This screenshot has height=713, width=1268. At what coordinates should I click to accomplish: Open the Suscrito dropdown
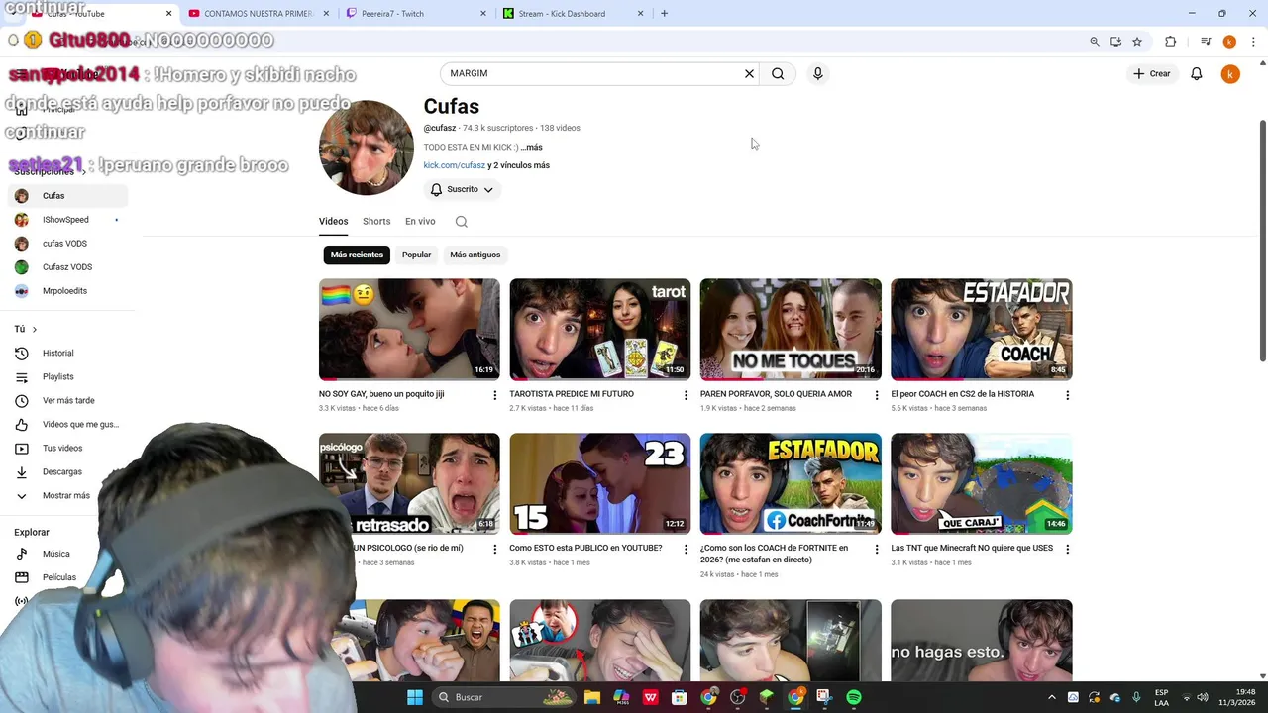click(x=462, y=189)
